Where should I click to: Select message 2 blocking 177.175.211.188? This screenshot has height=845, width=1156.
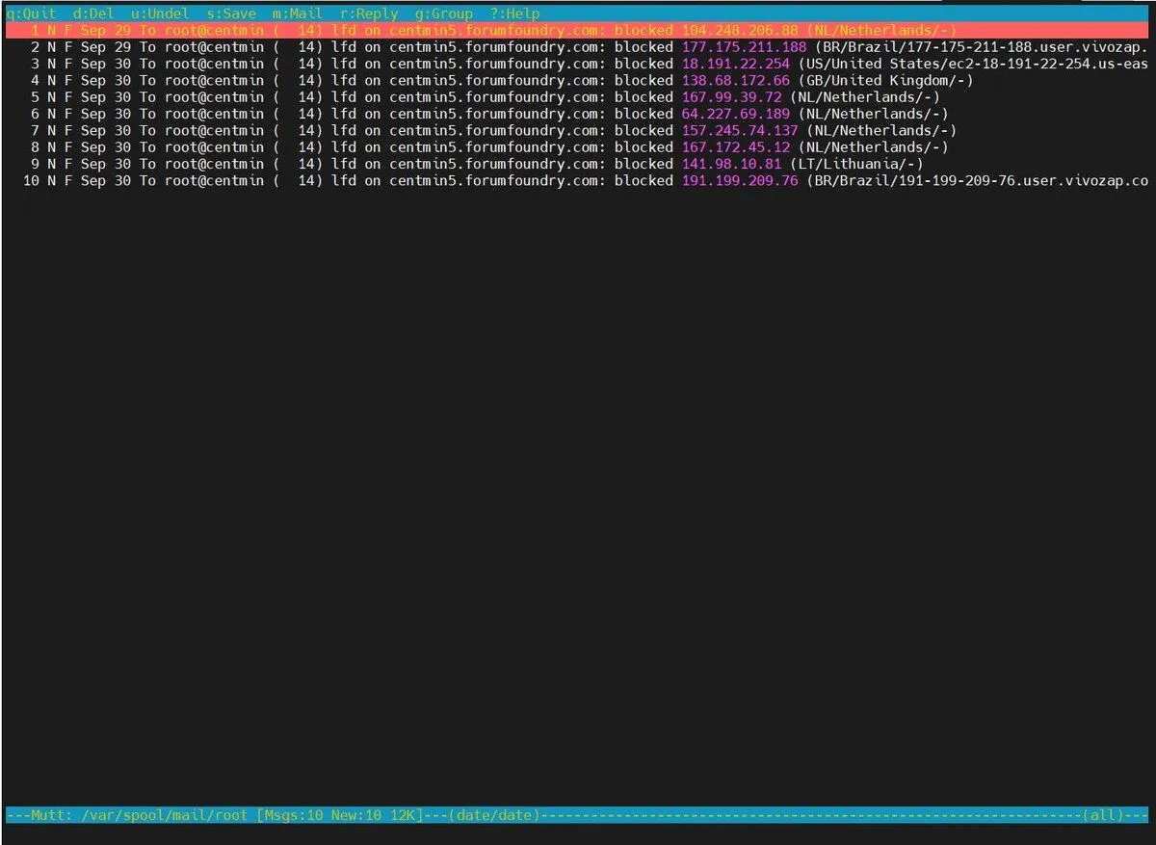(578, 47)
